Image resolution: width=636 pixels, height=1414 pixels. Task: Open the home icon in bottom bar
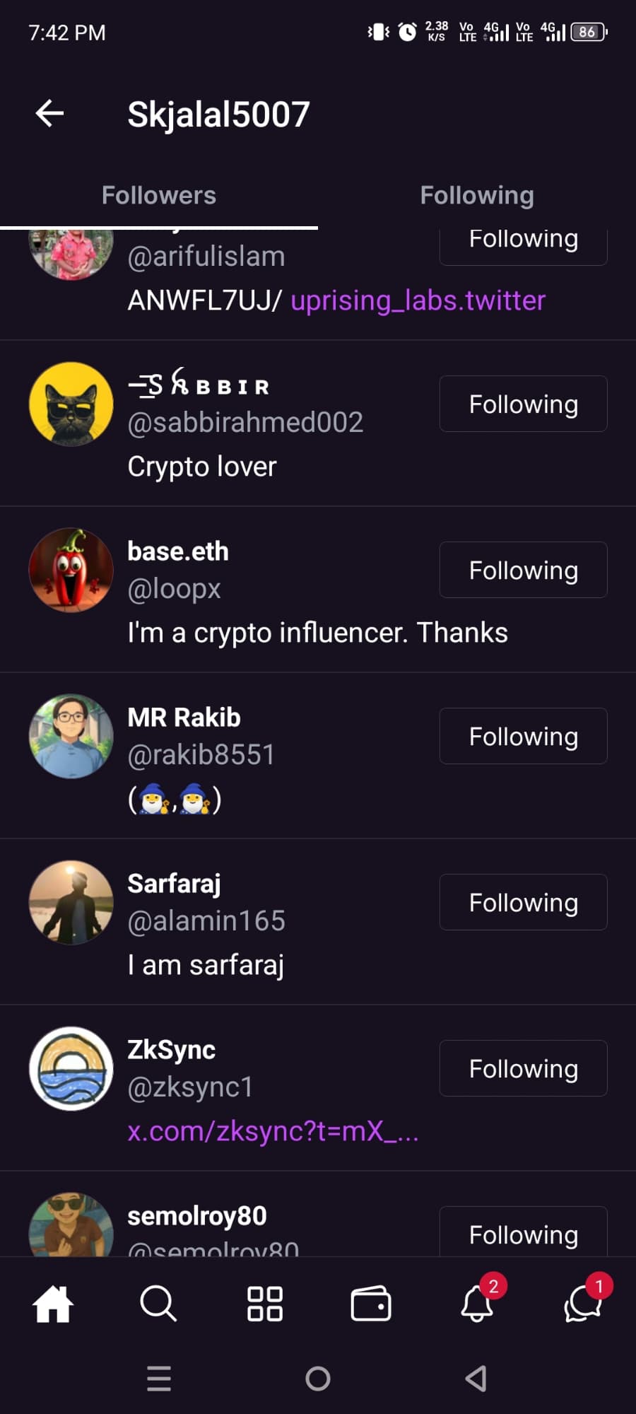53,1303
